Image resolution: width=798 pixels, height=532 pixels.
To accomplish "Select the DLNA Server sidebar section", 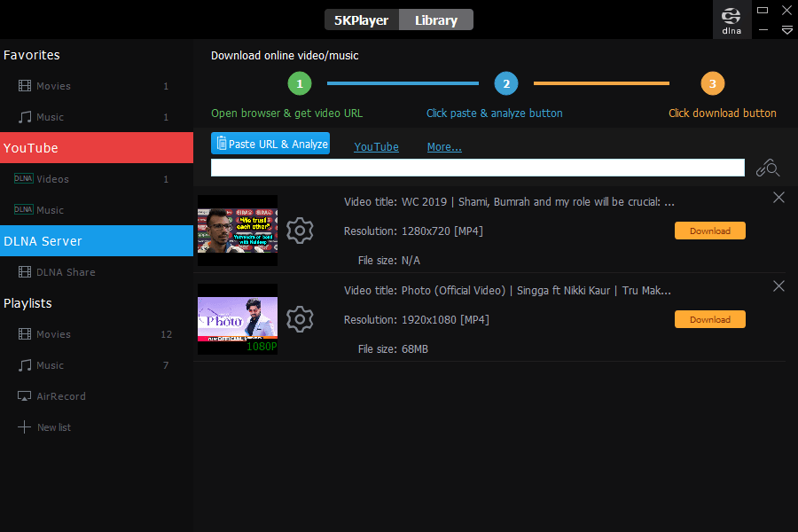I will click(97, 241).
